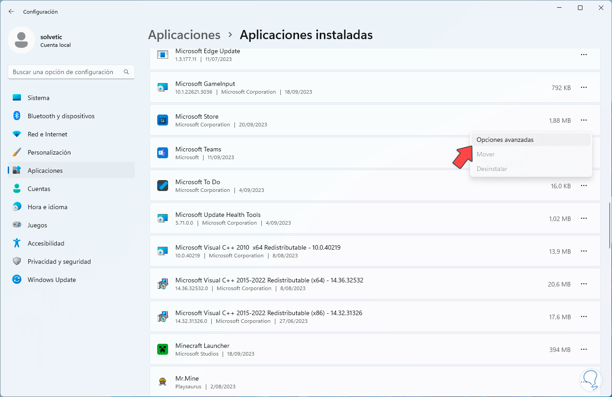Click the Mr.Mine app icon
This screenshot has width=612, height=397.
[163, 382]
